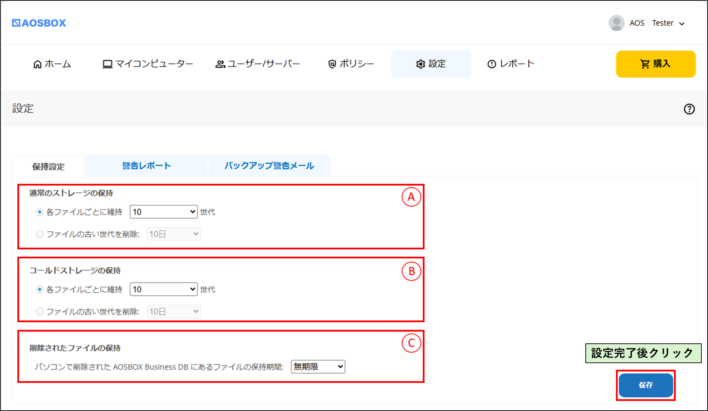The width and height of the screenshot is (708, 411).
Task: Click the blue 保存 button
Action: tap(646, 385)
